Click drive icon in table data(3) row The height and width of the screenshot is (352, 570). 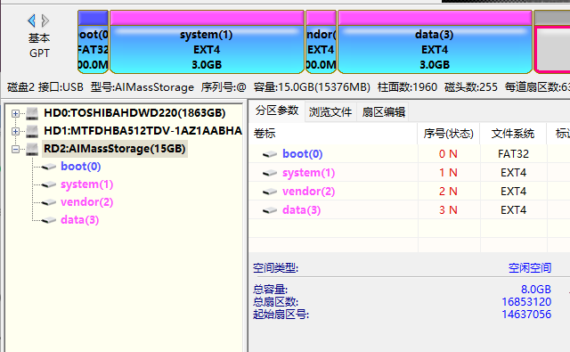tap(270, 210)
